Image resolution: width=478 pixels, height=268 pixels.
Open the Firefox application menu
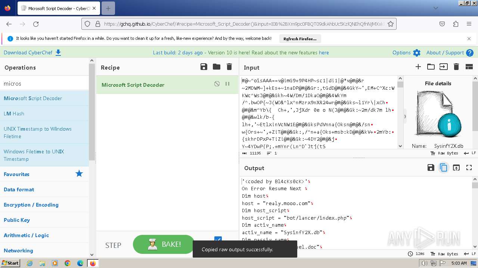(x=469, y=24)
